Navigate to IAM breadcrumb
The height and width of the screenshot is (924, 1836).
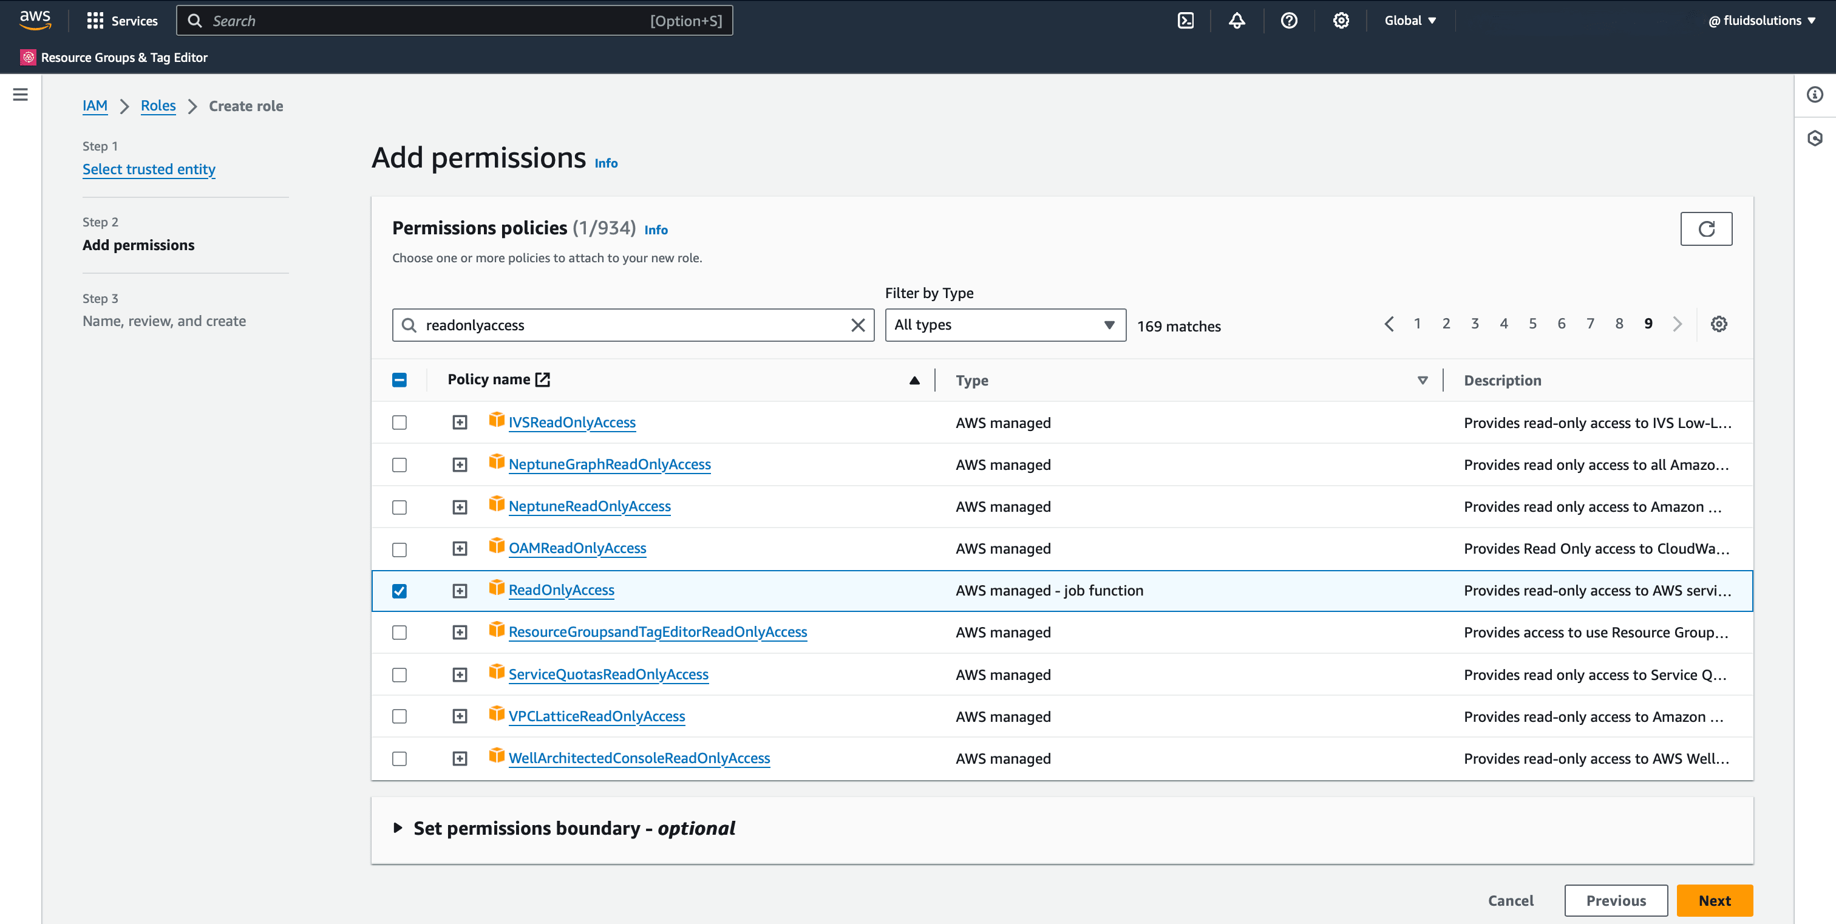95,106
